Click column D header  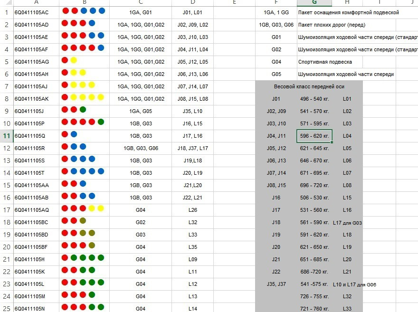192,3
